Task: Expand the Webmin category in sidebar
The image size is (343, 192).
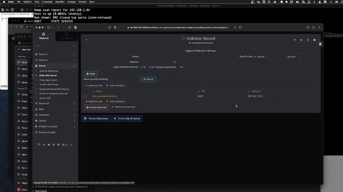Action: pyautogui.click(x=55, y=54)
